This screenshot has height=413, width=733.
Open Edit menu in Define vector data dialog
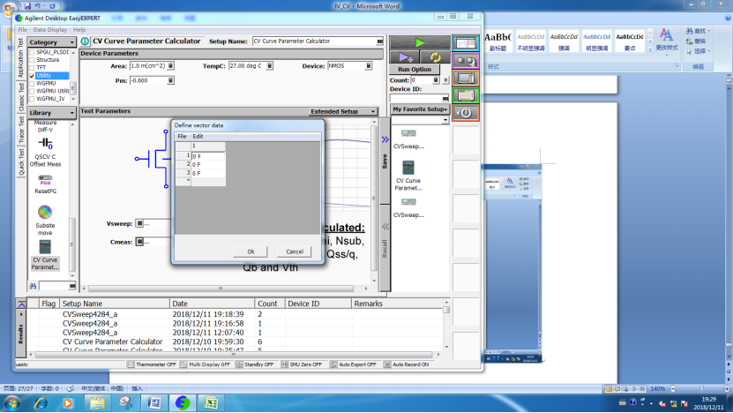pos(198,136)
